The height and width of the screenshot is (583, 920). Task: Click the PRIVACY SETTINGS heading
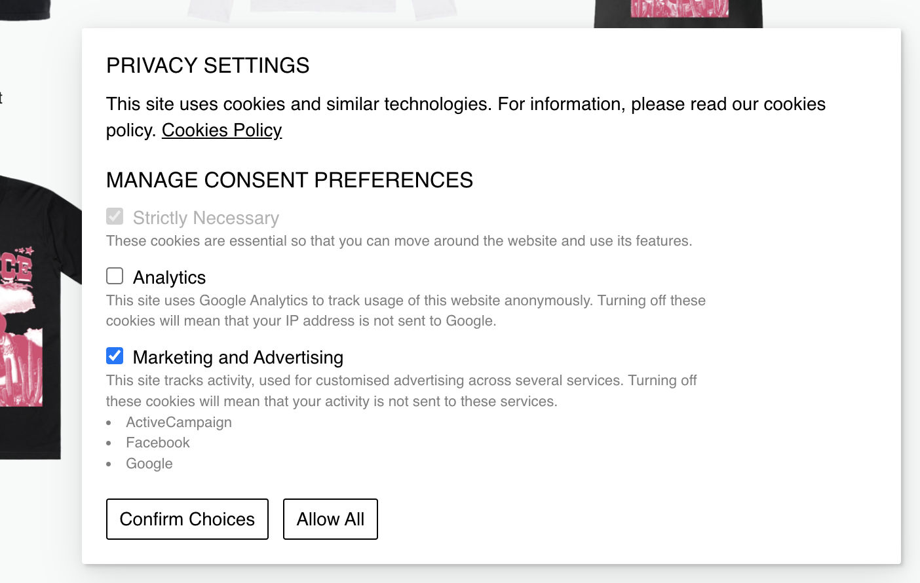coord(208,66)
